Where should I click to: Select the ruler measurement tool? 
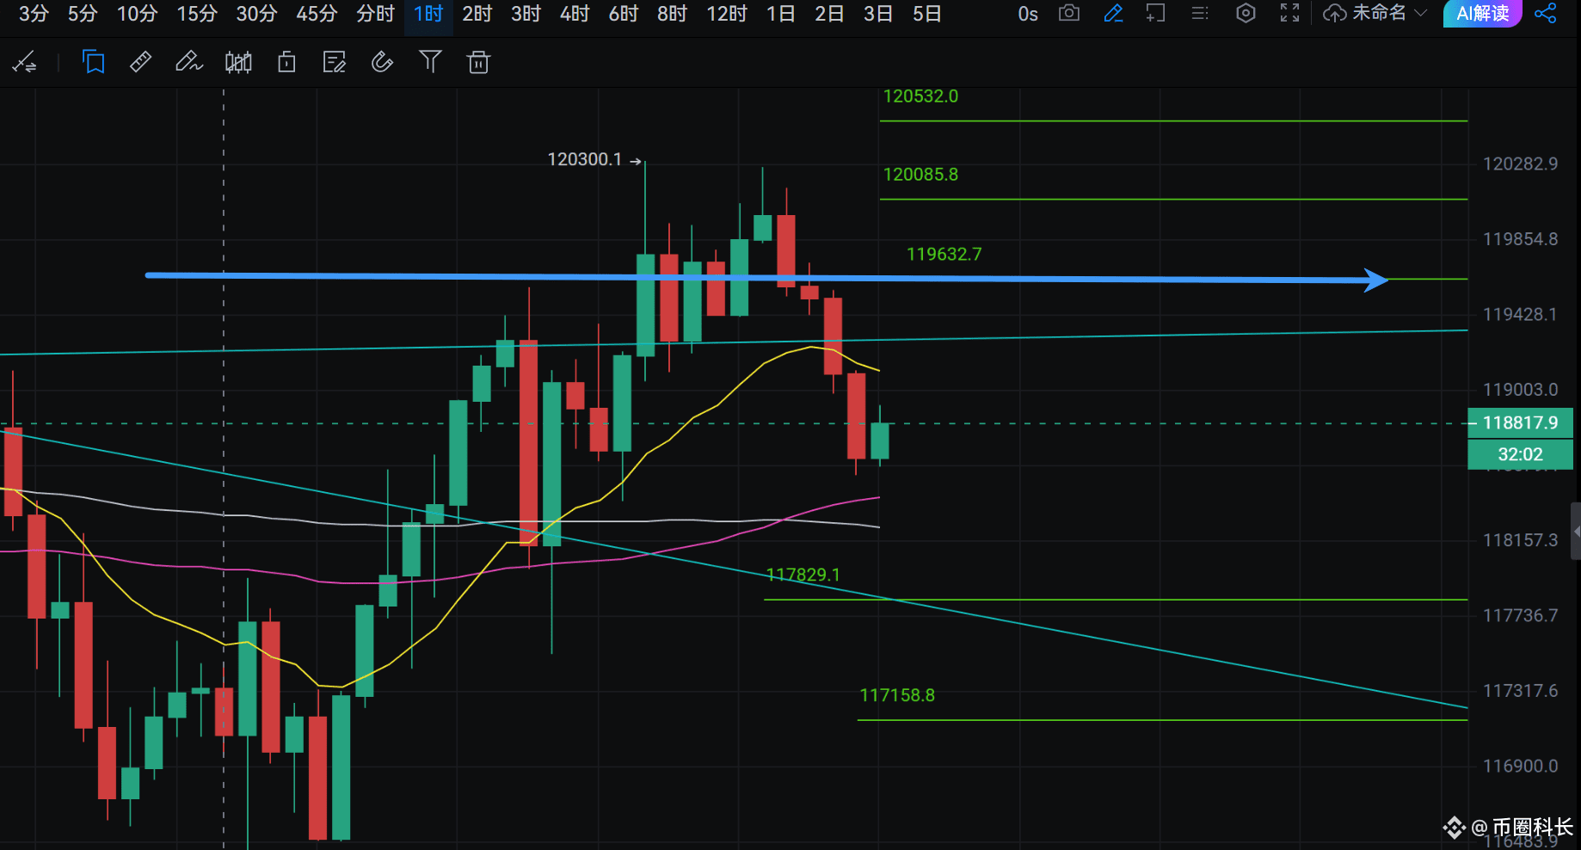click(140, 62)
